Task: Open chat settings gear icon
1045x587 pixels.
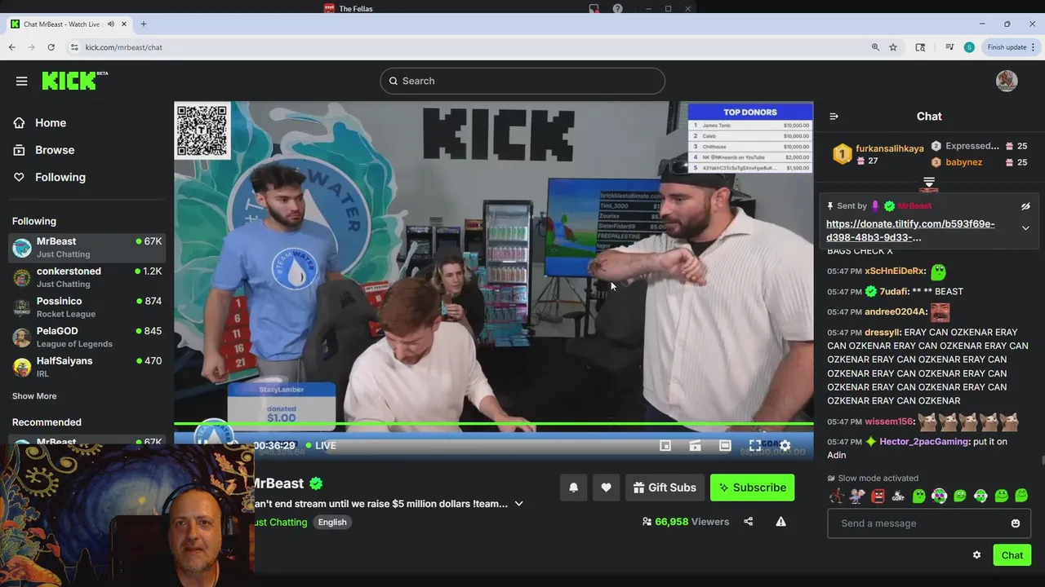Action: [976, 555]
